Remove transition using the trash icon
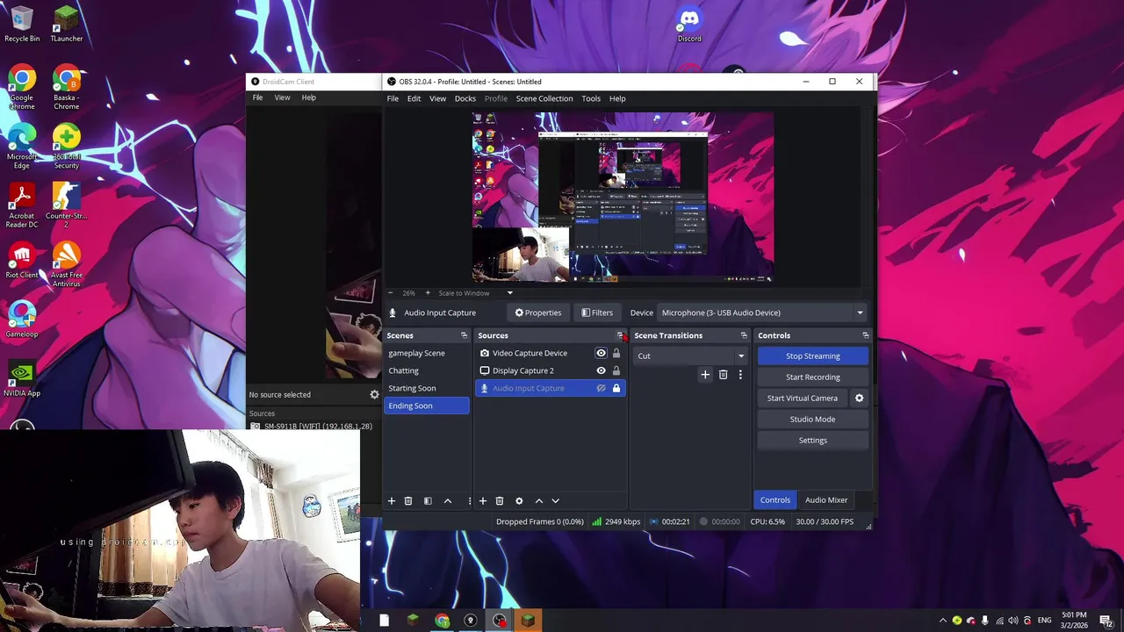 pyautogui.click(x=723, y=375)
